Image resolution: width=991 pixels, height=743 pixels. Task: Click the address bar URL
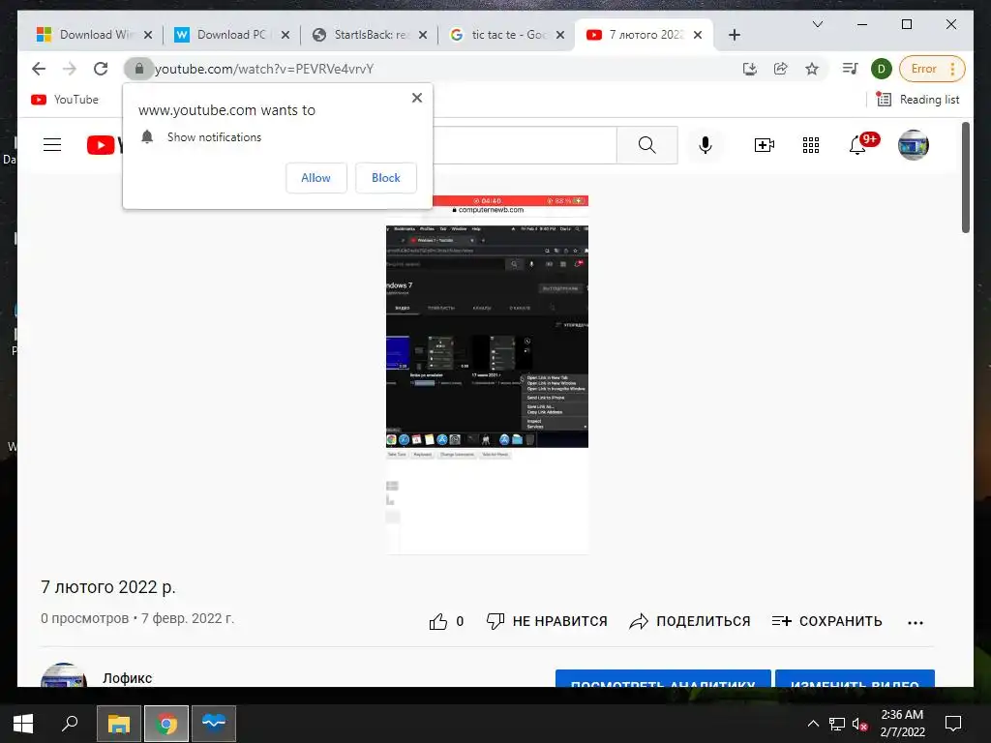point(264,69)
